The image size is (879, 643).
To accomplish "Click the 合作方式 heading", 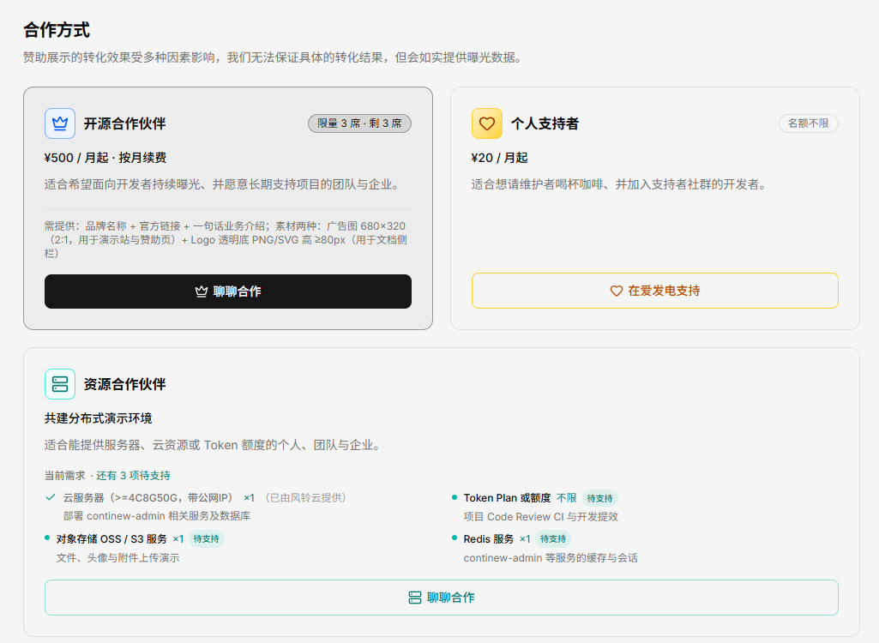I will 57,30.
